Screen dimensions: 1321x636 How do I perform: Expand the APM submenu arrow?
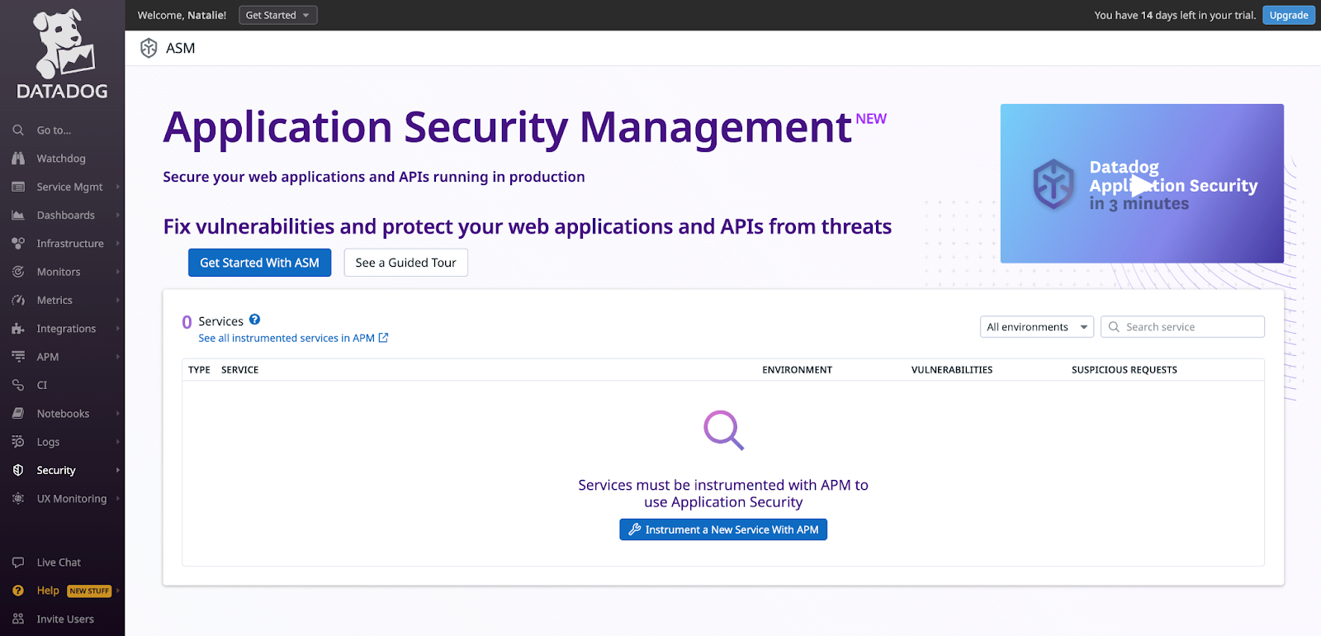click(x=118, y=357)
